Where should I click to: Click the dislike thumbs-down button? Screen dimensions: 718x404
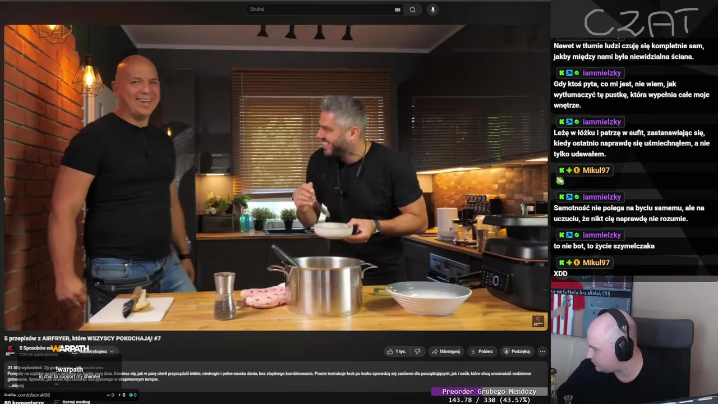click(417, 351)
